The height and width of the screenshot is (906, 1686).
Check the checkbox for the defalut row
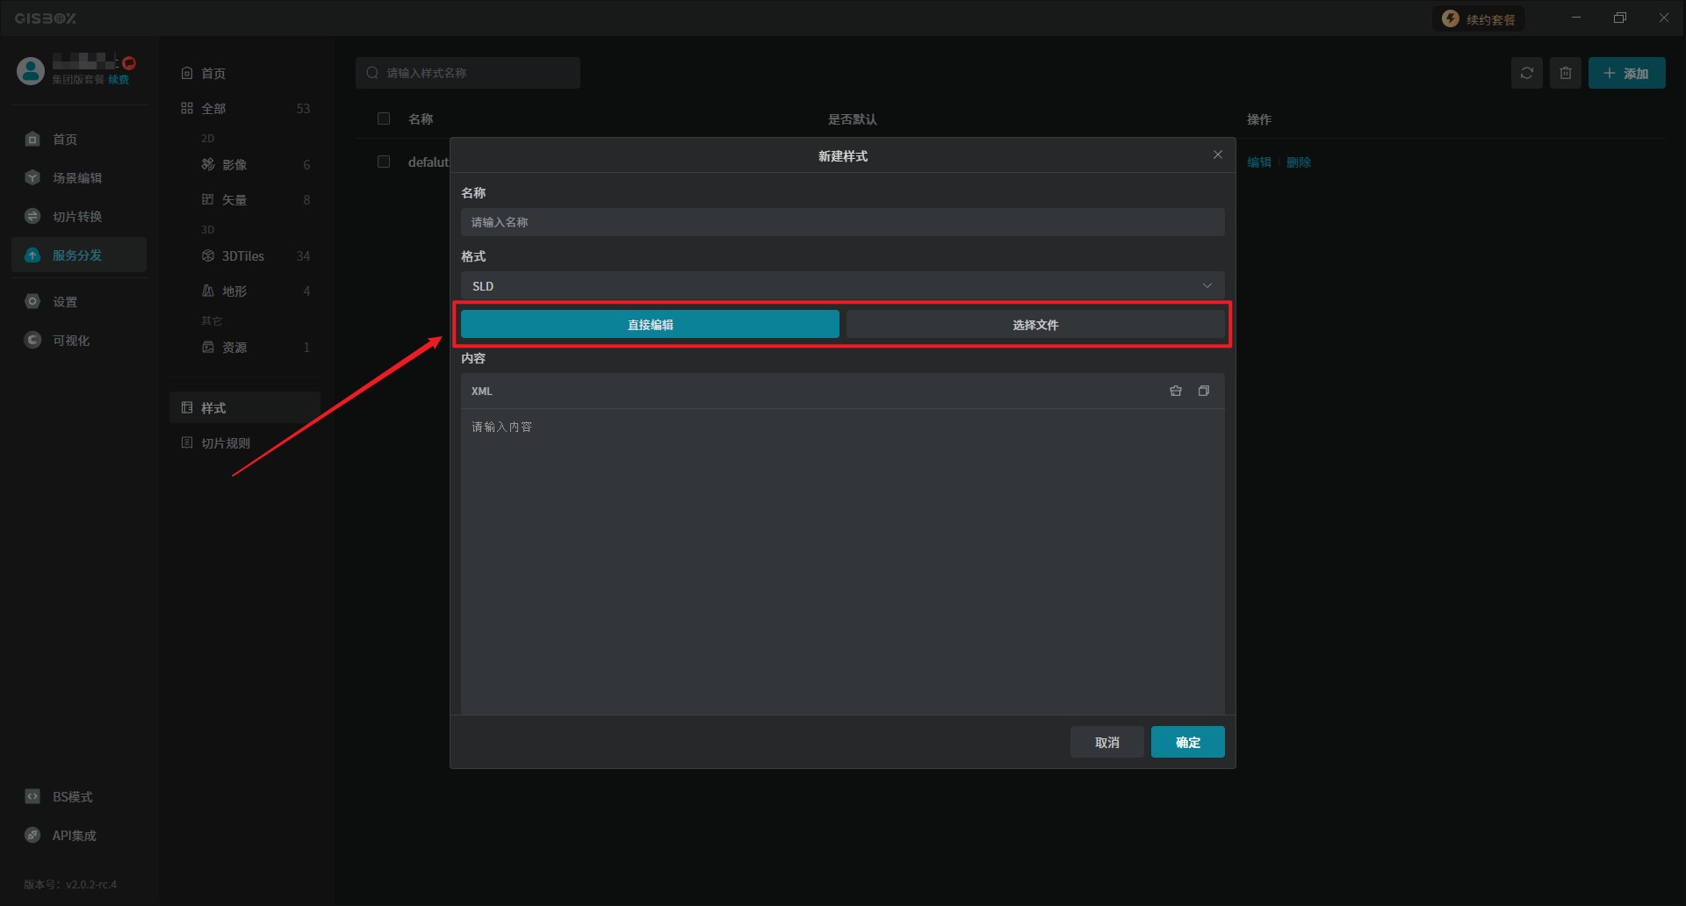coord(384,162)
